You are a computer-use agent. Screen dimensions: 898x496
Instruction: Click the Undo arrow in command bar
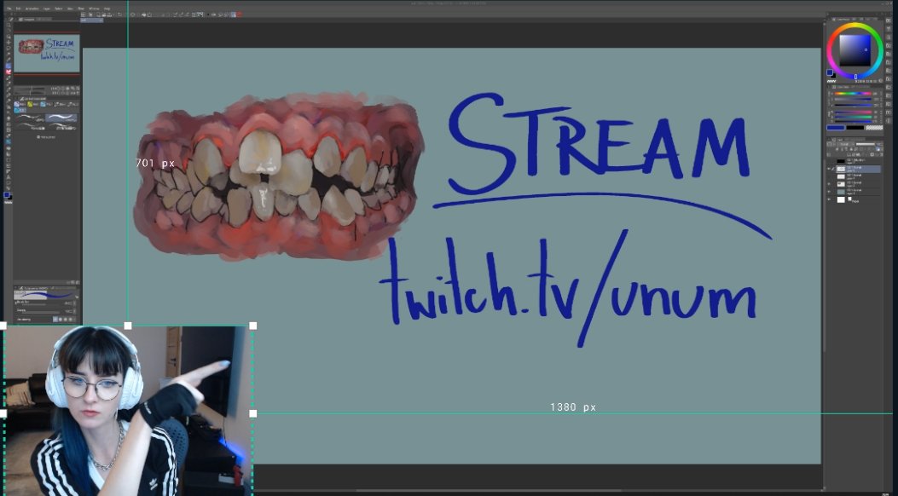(x=119, y=14)
